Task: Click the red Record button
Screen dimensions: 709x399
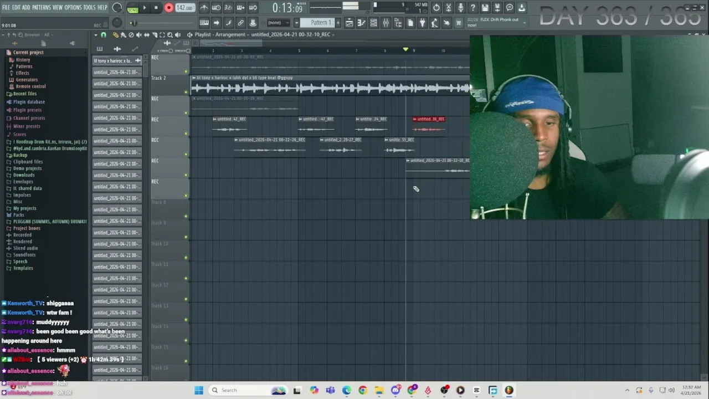Action: click(x=168, y=8)
